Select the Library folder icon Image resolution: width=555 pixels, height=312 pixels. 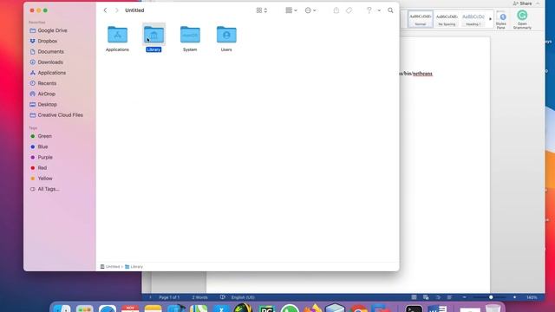pos(153,35)
